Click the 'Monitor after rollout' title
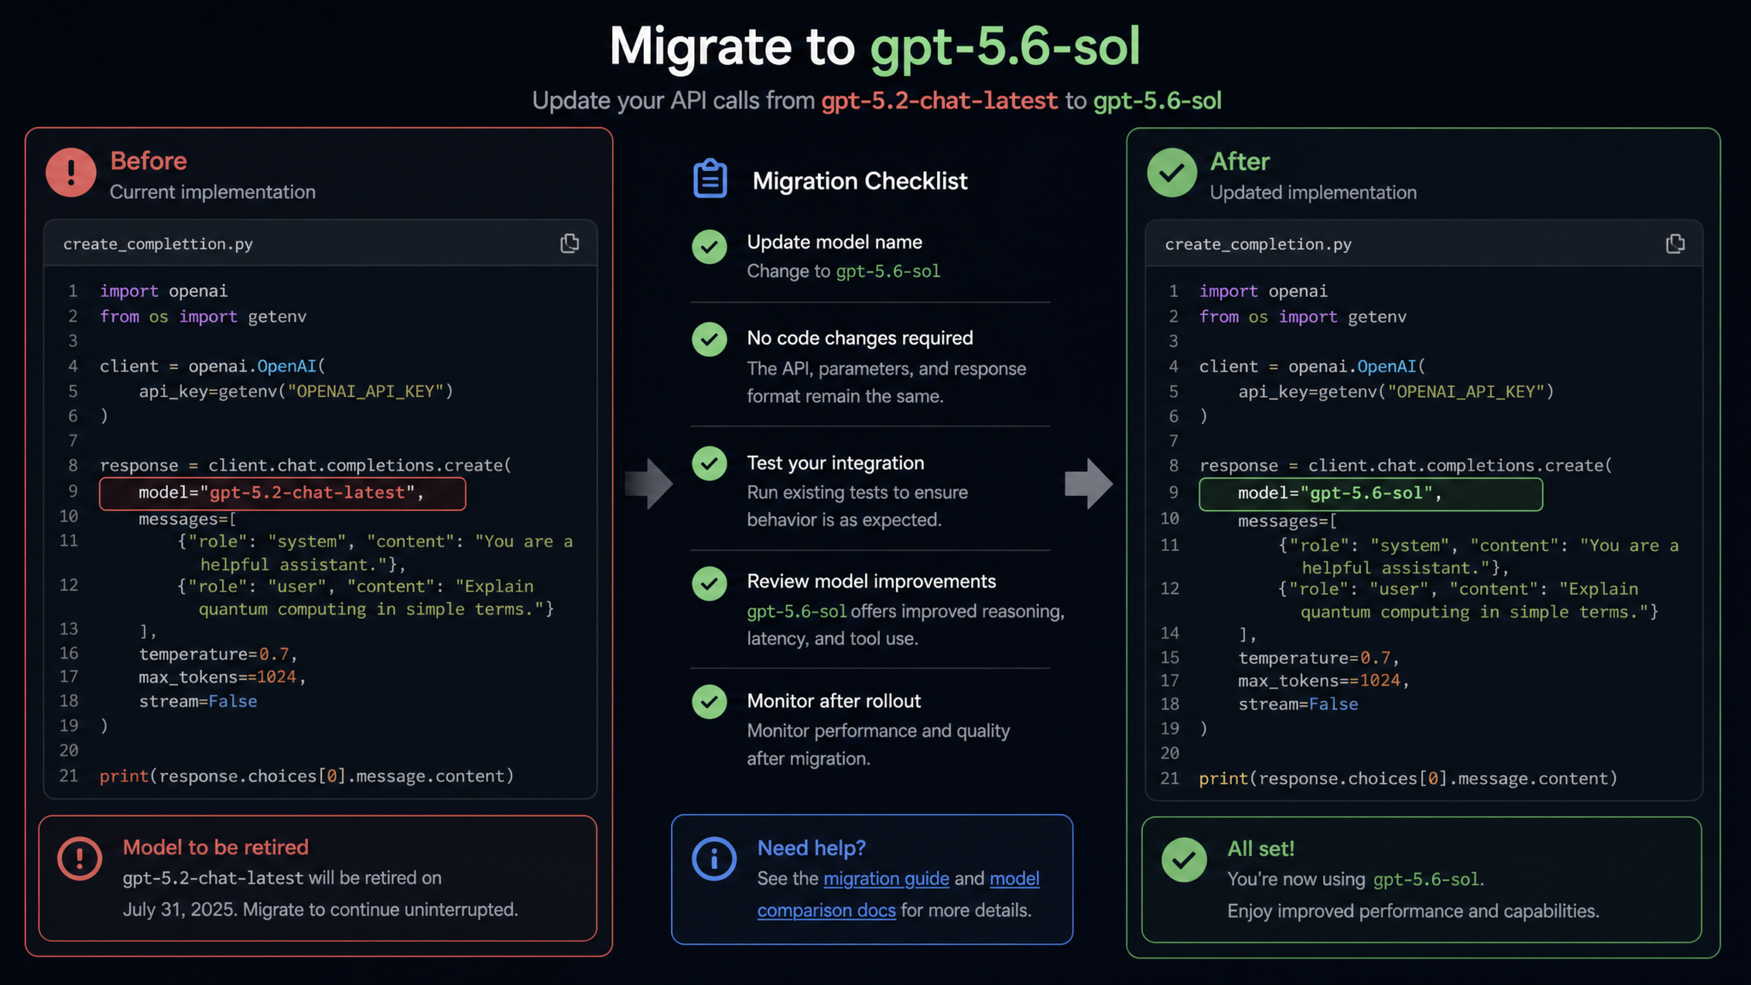The height and width of the screenshot is (985, 1751). [x=834, y=701]
